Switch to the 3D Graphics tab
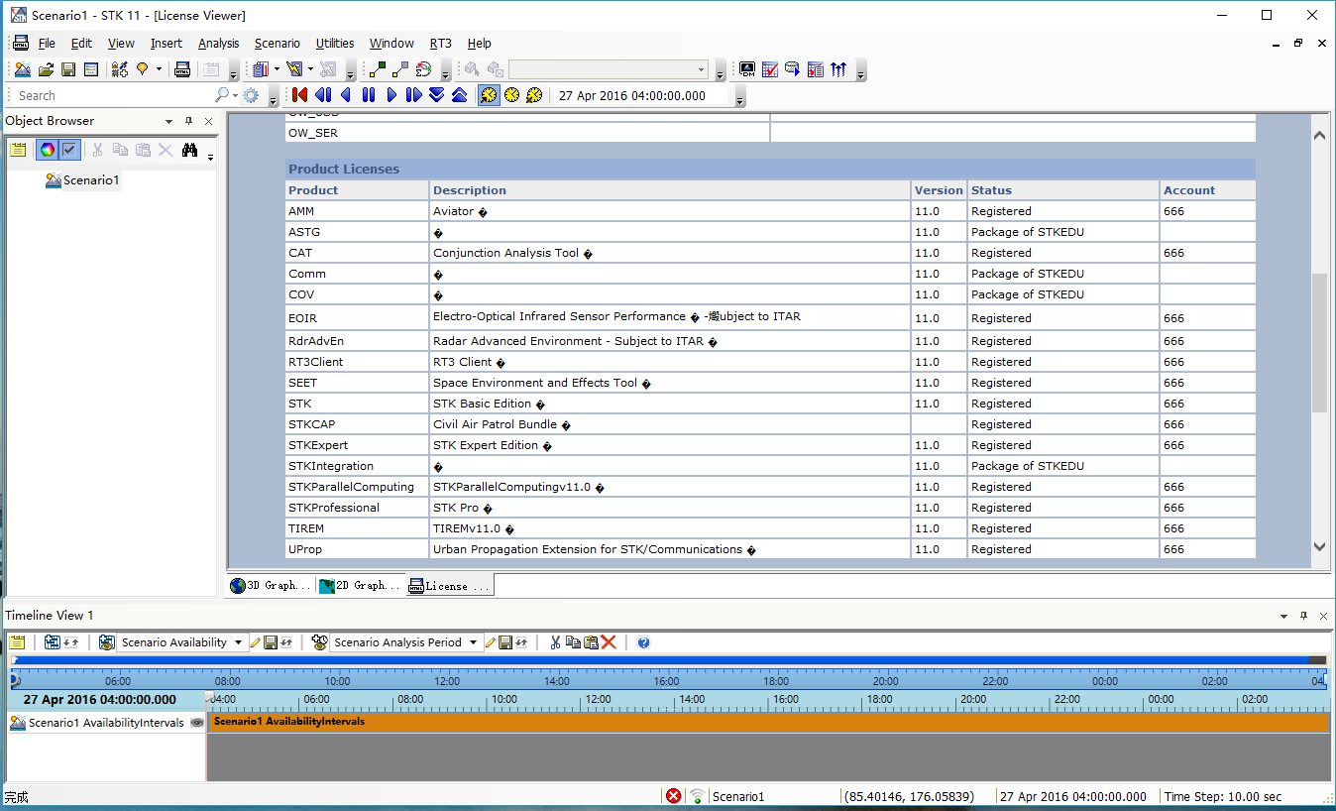Screen dimensions: 1336x811 271,586
